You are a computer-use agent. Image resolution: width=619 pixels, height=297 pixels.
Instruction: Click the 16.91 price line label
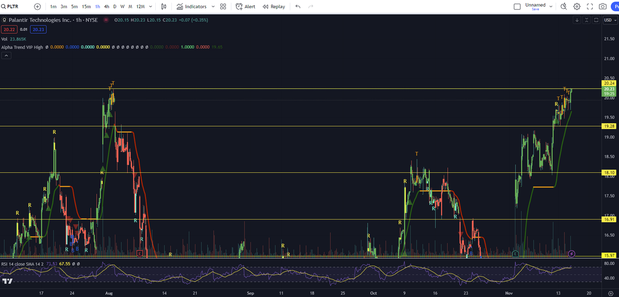609,219
